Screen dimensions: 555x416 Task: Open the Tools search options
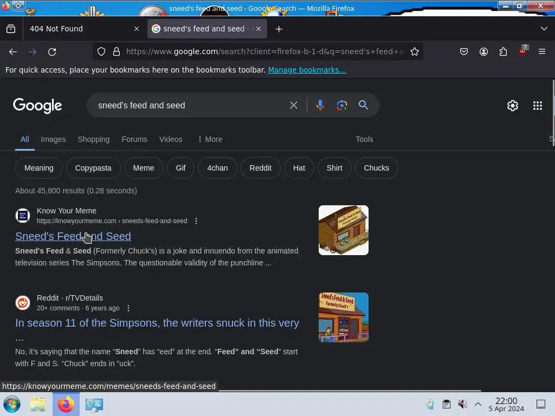364,139
